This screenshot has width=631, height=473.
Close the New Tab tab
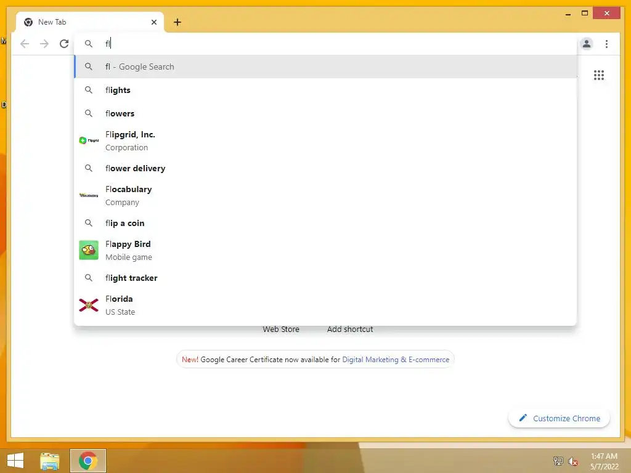(x=153, y=22)
